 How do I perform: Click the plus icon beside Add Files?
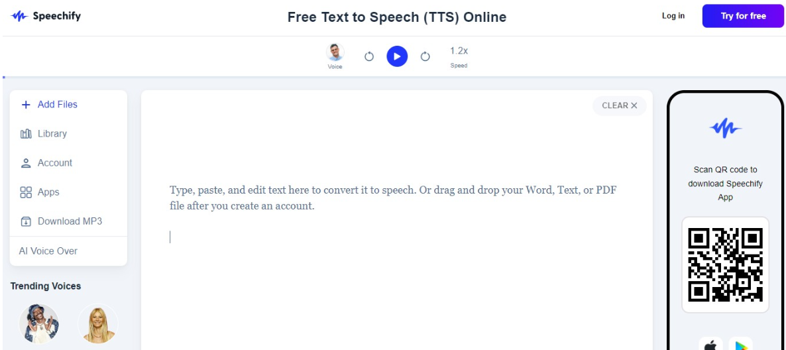26,105
